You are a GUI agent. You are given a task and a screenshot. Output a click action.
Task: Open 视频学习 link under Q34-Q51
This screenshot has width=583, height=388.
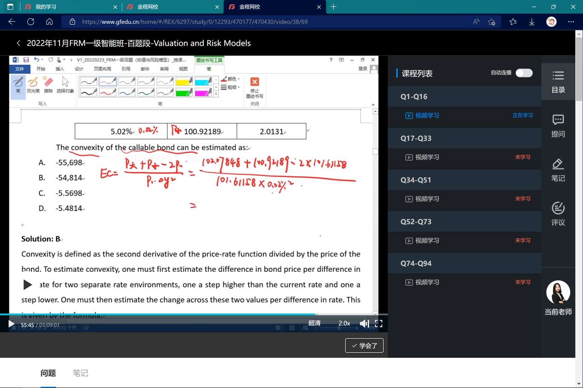(427, 199)
